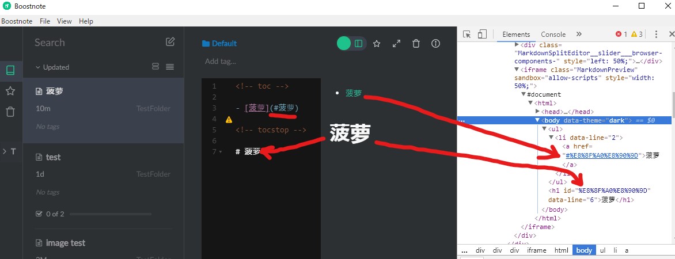Open the View menu

point(64,21)
